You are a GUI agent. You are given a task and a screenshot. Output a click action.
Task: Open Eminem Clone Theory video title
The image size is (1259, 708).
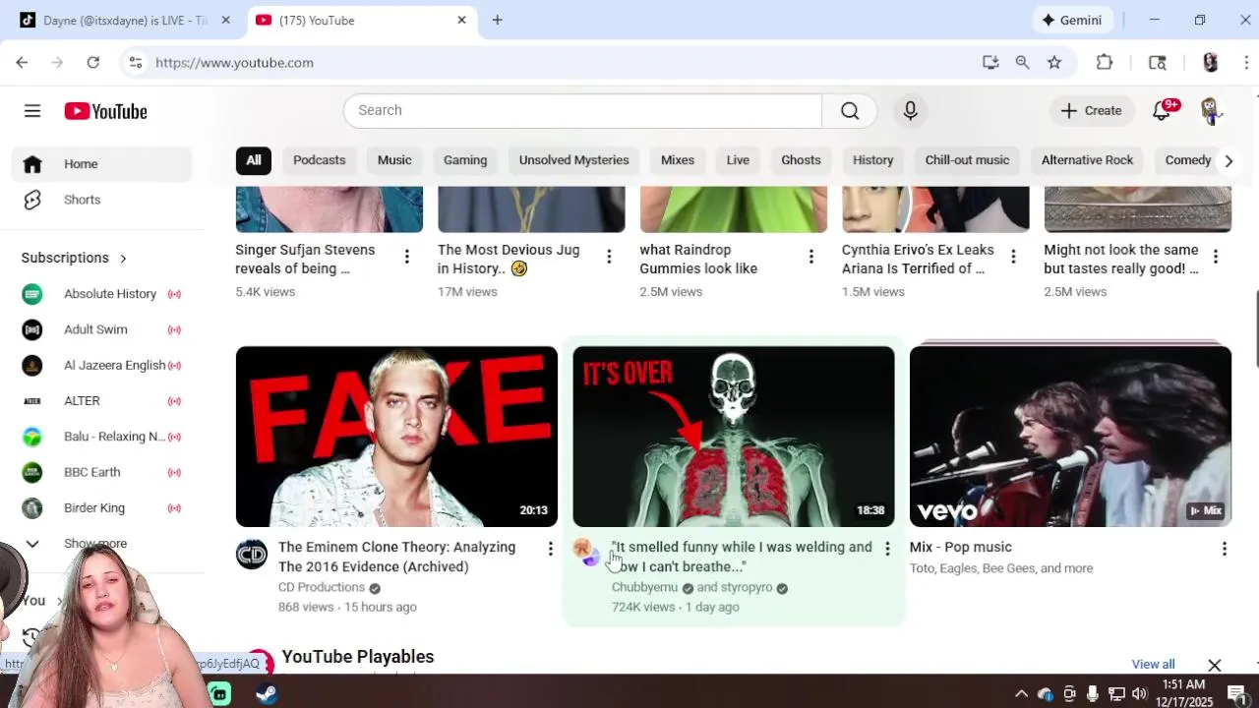tap(397, 557)
